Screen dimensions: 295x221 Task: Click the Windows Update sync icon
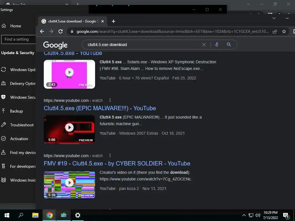coord(3,70)
